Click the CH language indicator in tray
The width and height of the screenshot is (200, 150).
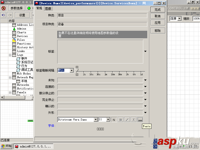(155, 146)
